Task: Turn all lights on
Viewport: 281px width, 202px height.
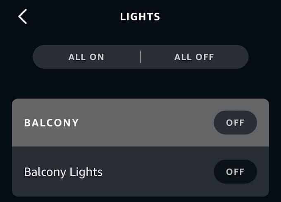Action: tap(86, 57)
